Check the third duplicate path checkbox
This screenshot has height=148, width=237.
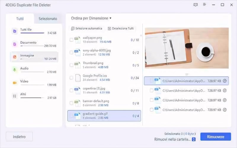click(x=151, y=100)
